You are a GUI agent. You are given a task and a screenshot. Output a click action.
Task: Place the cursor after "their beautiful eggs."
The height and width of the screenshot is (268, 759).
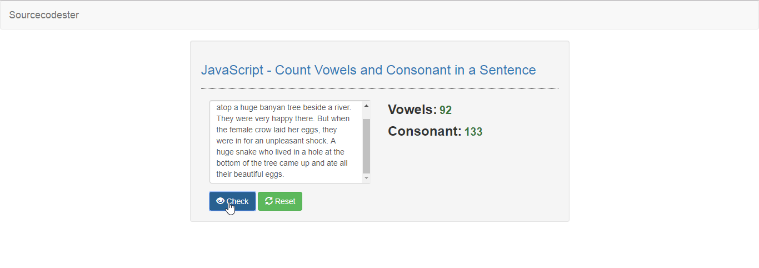click(x=285, y=174)
